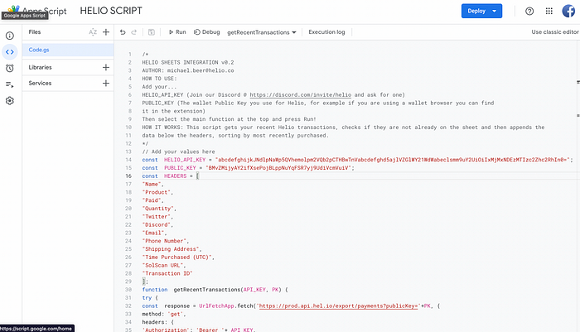Open the discord.com/invite/helio link in code
This screenshot has height=332, width=580.
pyautogui.click(x=300, y=95)
